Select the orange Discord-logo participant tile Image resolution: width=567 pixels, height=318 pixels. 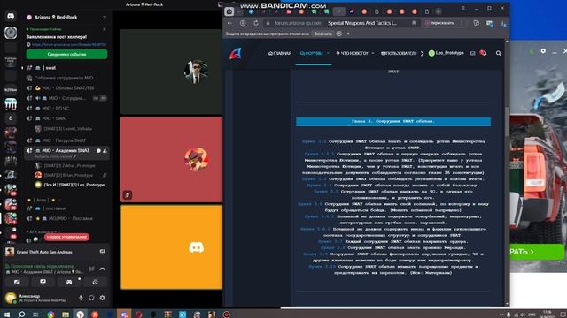(171, 247)
